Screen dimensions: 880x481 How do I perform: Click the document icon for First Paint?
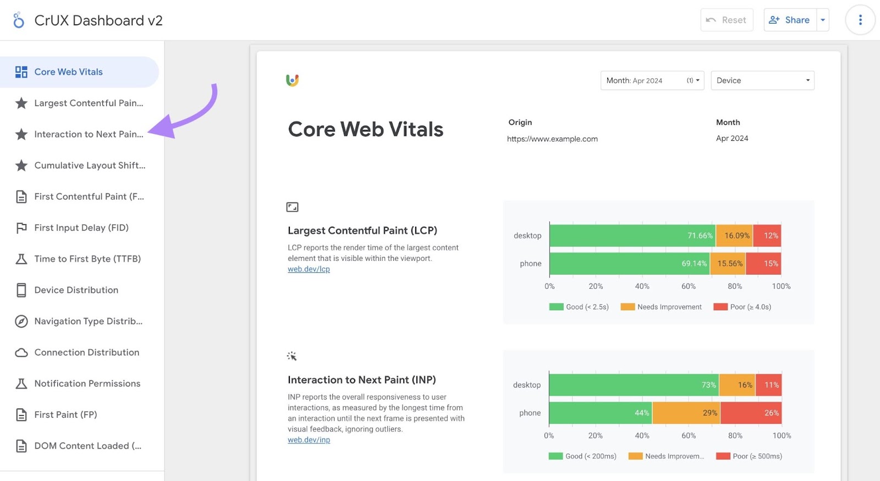[21, 415]
